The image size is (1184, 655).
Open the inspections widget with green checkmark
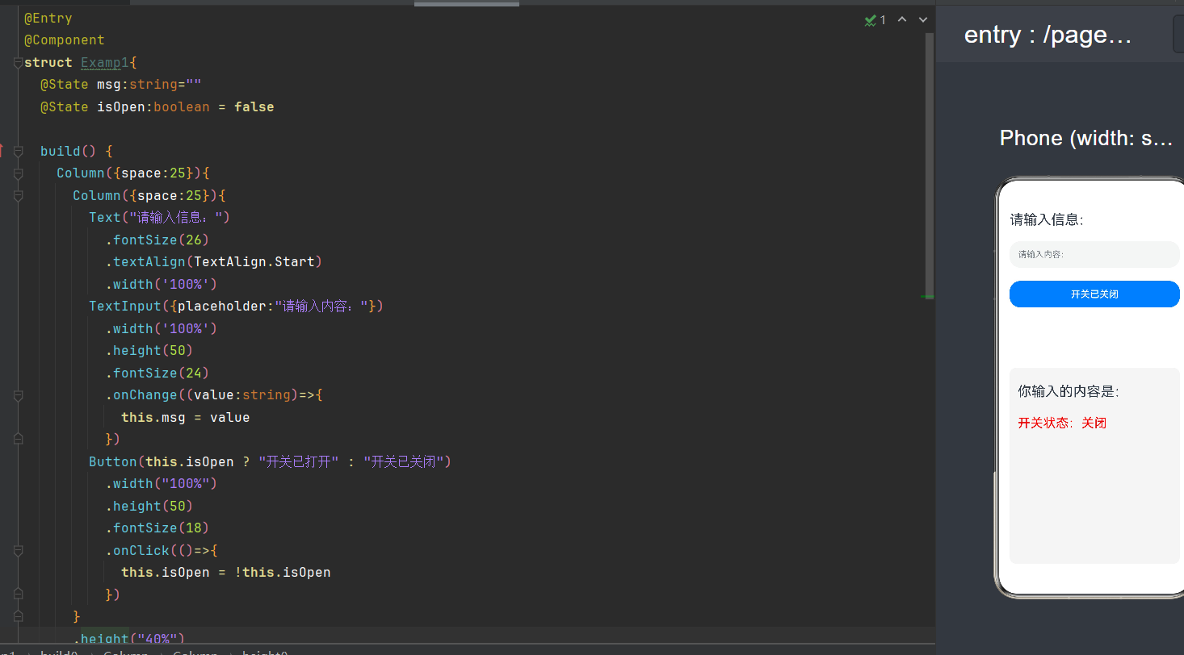pyautogui.click(x=875, y=20)
